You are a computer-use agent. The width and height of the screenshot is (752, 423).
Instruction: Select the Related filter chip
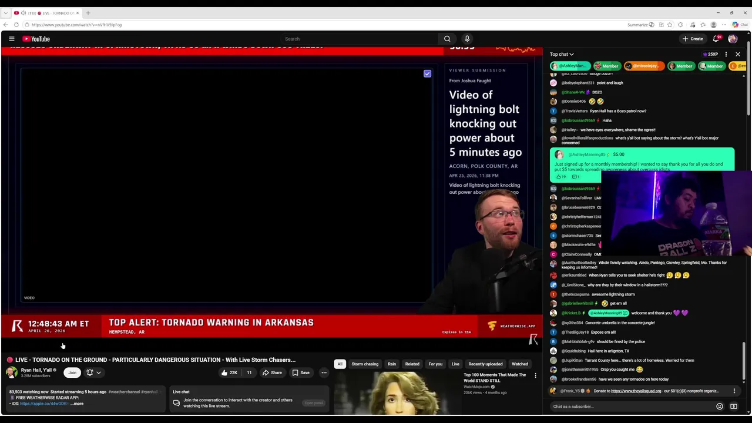412,364
